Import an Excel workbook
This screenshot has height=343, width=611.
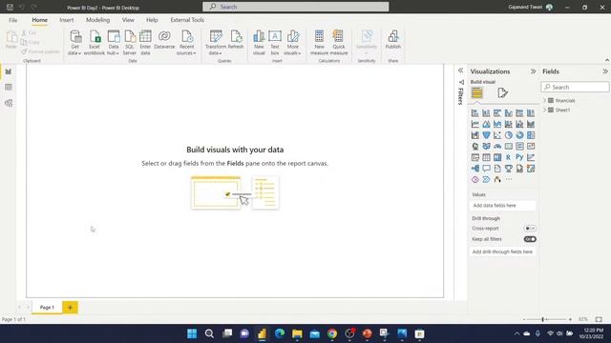[95, 43]
